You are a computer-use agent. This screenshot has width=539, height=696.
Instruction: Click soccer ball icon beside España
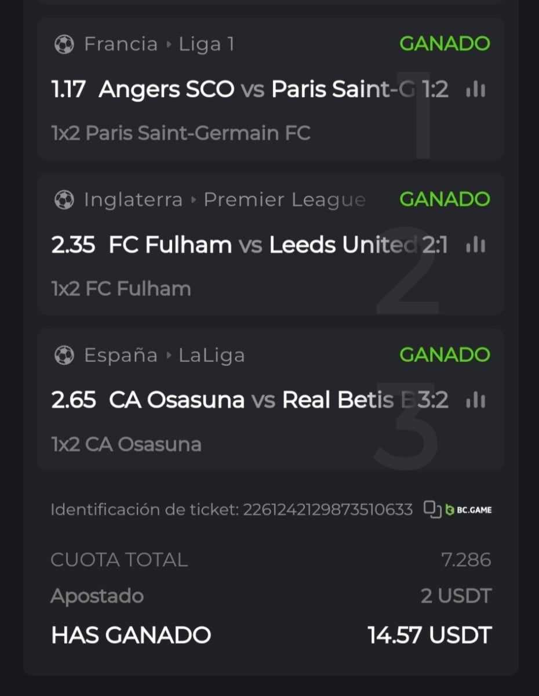pos(64,355)
